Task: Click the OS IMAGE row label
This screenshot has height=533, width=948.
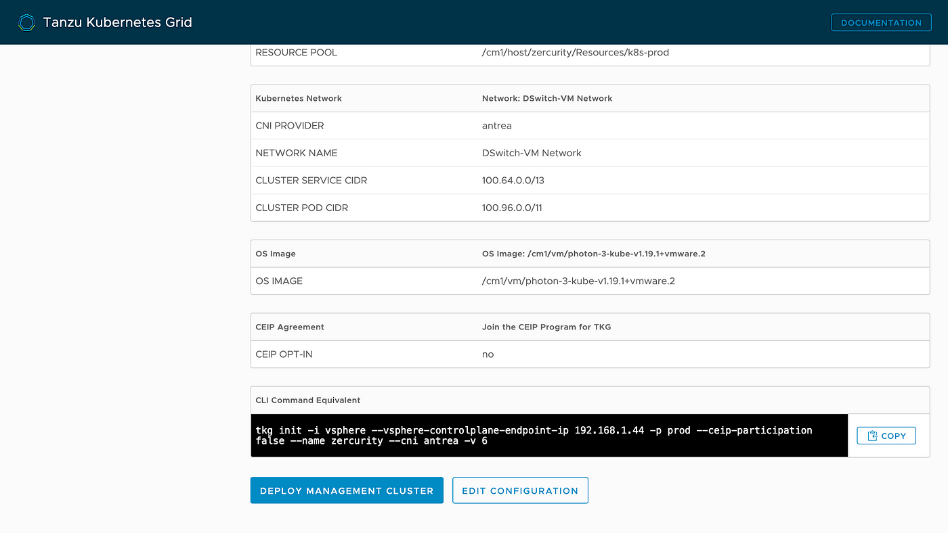Action: pyautogui.click(x=279, y=281)
